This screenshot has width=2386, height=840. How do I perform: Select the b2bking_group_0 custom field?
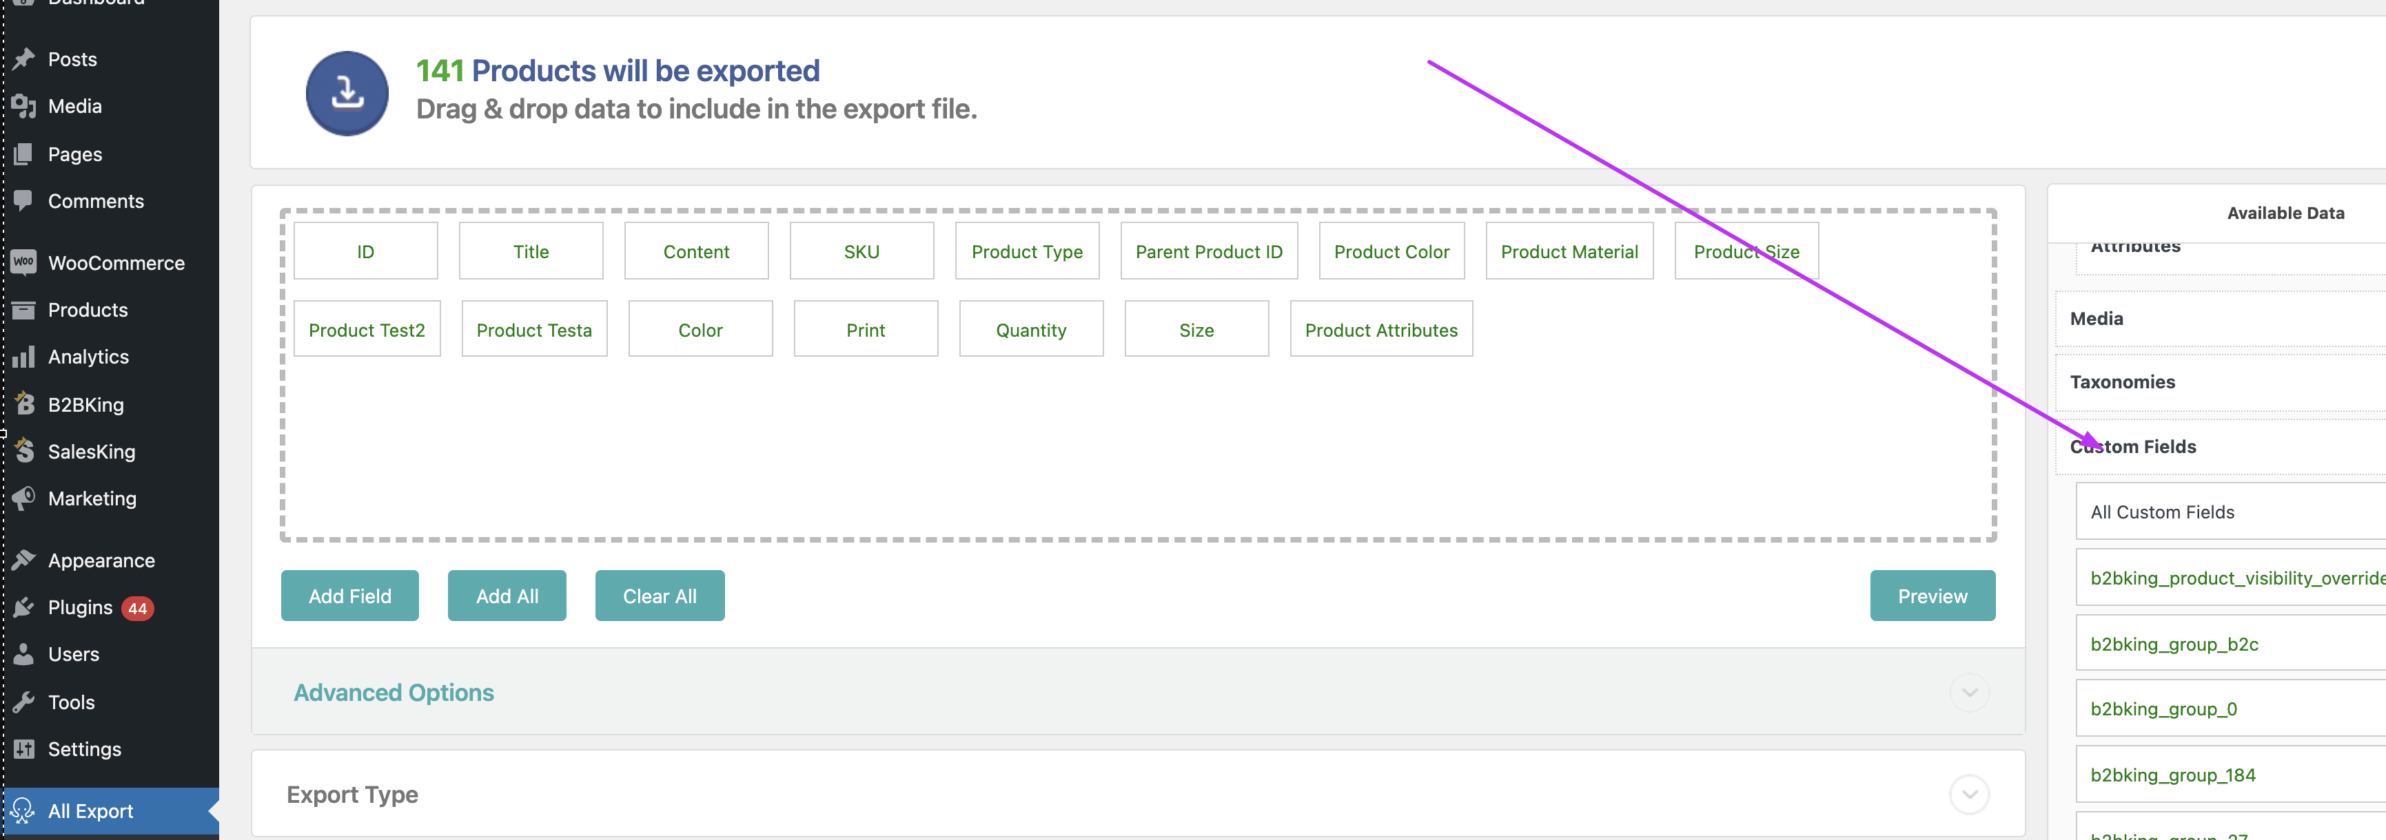(2230, 708)
